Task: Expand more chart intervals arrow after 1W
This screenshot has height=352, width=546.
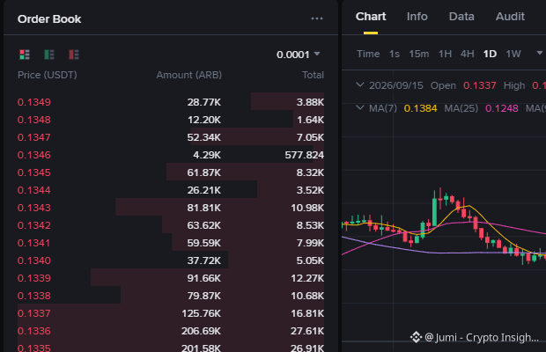Action: coord(539,53)
